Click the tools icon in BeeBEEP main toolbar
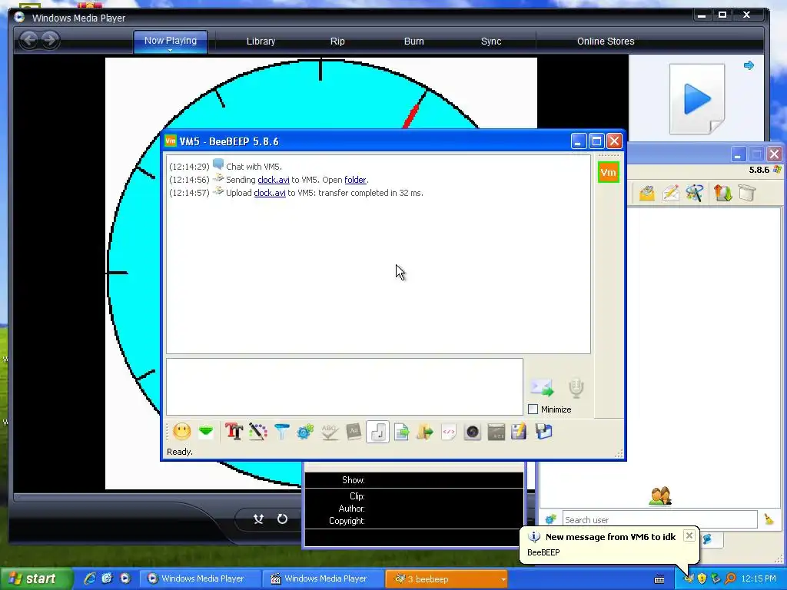Screen dimensions: 787x590 (695, 193)
